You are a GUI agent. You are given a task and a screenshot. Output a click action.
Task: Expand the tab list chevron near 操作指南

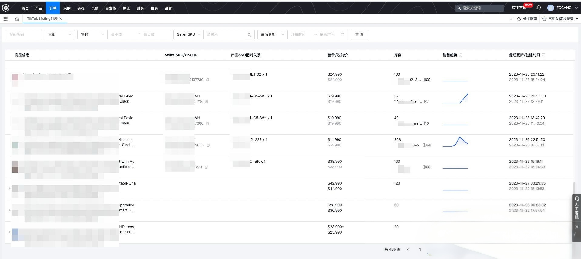(511, 19)
